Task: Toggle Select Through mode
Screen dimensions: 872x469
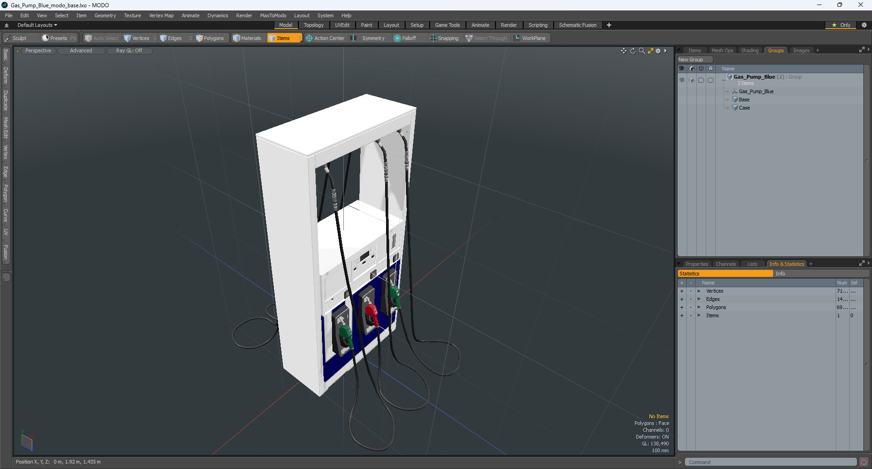Action: [486, 38]
